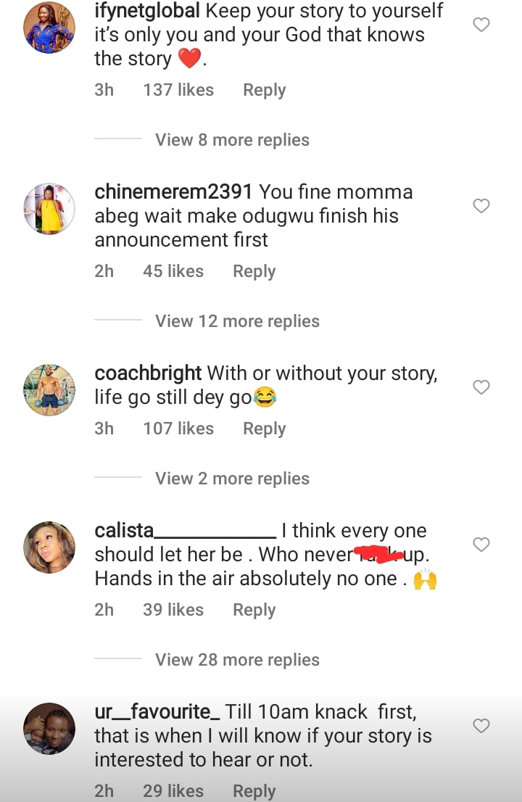
Task: Reply to ifynetglobal's comment
Action: 264,90
